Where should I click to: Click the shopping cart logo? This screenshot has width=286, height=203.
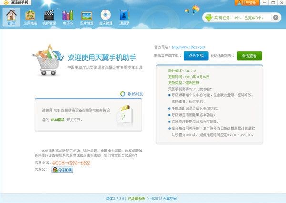[48, 60]
